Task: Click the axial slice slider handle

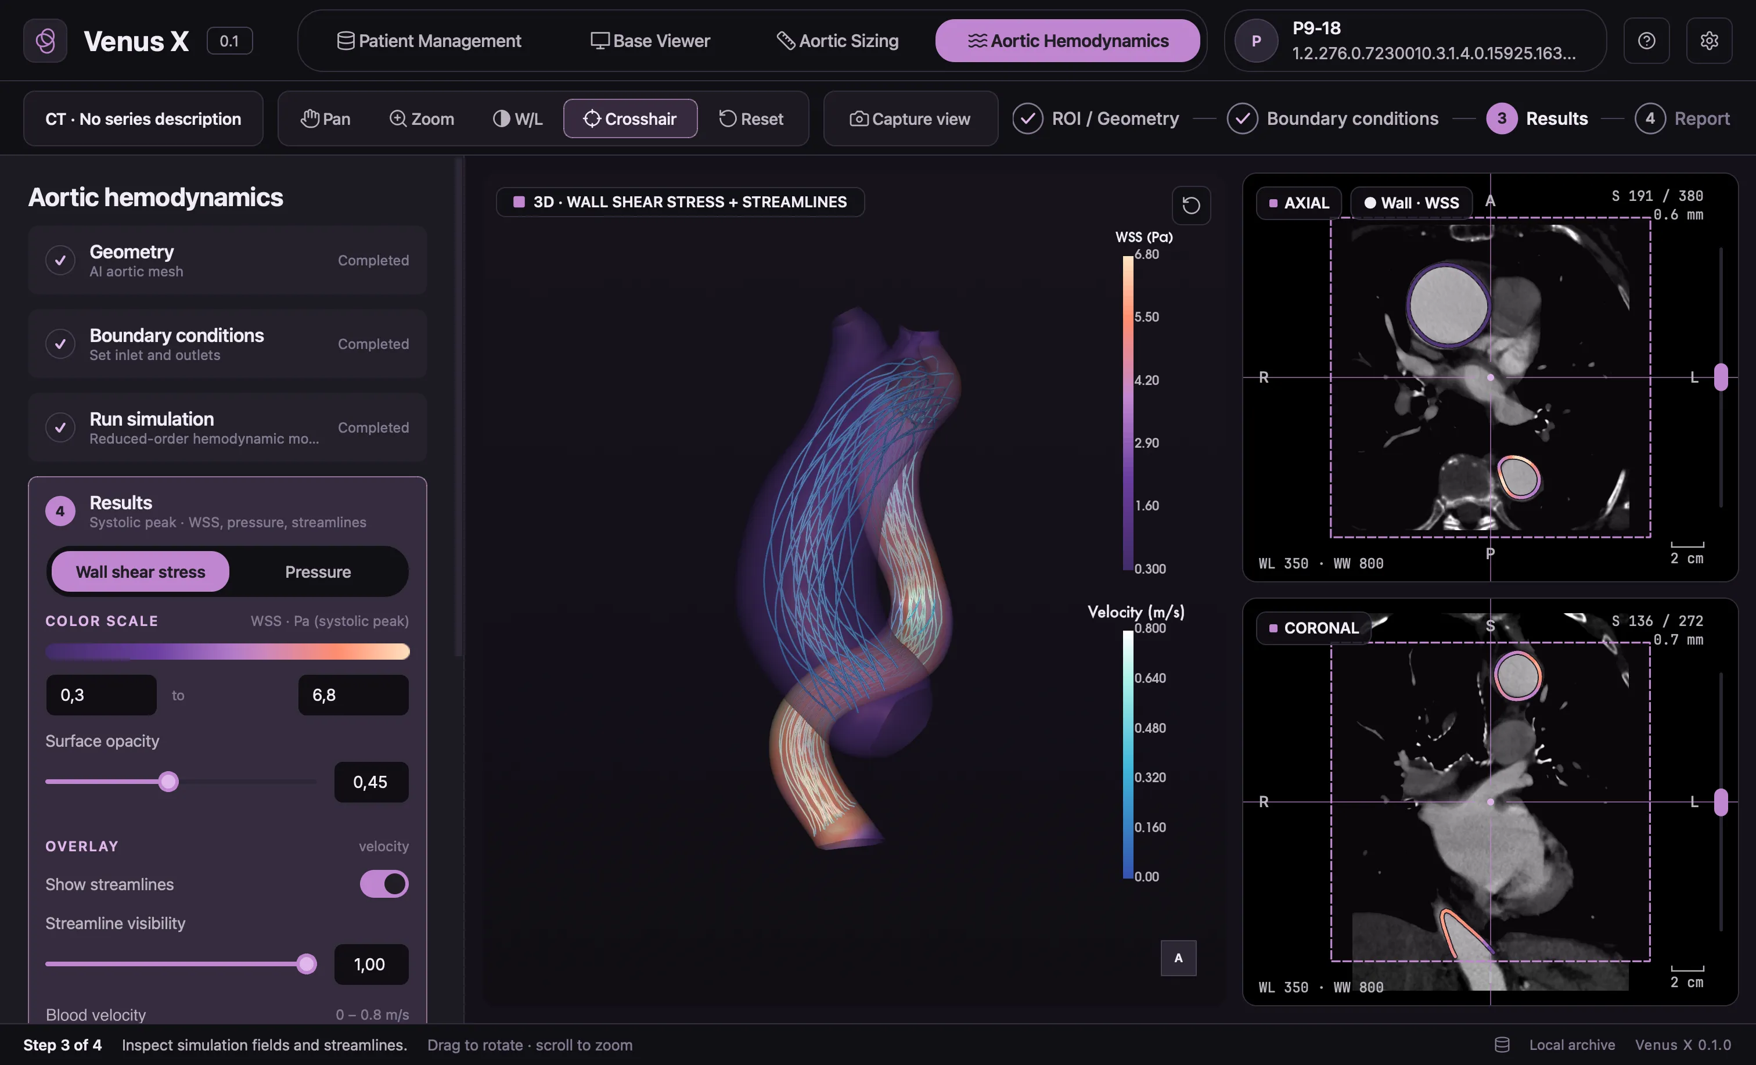Action: tap(1721, 377)
